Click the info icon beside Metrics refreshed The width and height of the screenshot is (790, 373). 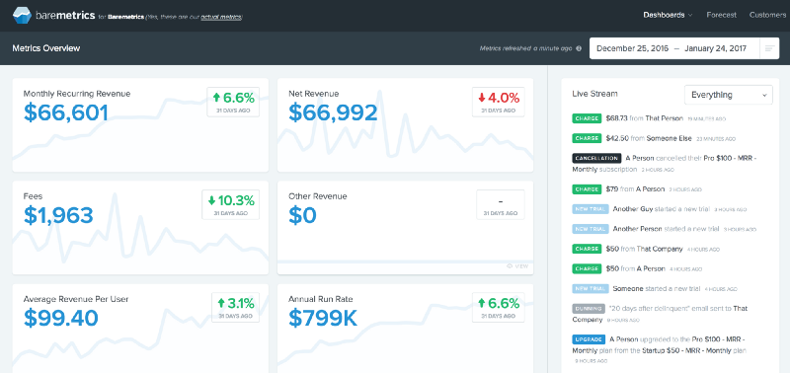tap(579, 48)
